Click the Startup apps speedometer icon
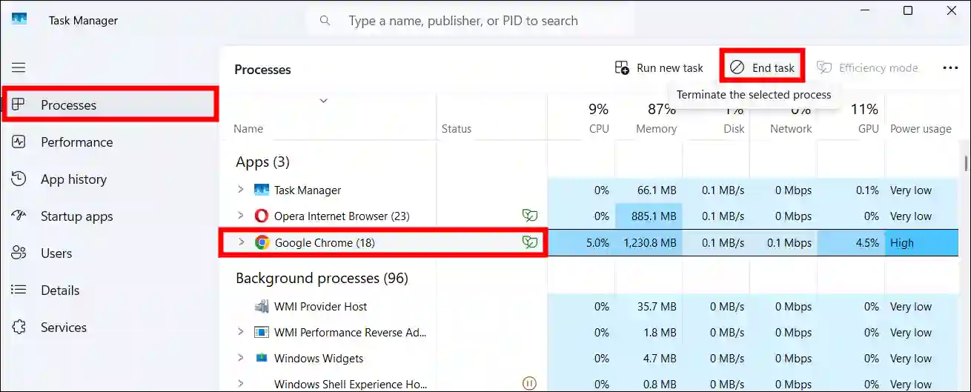This screenshot has height=392, width=971. click(x=19, y=216)
